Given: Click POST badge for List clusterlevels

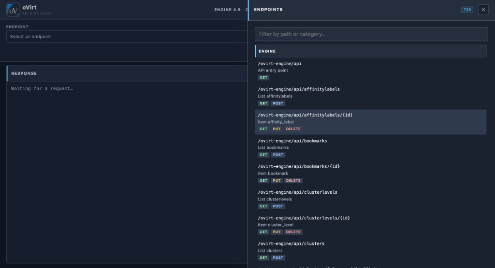Looking at the screenshot, I should click(x=278, y=206).
